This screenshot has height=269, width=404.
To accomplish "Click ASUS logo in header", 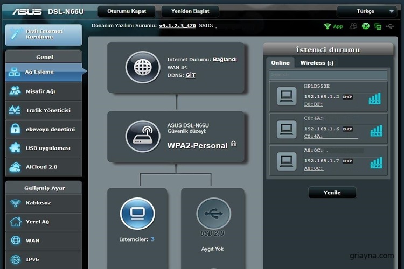I will tap(27, 12).
